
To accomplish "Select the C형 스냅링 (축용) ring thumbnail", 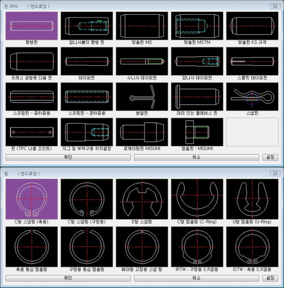I will coord(32,199).
